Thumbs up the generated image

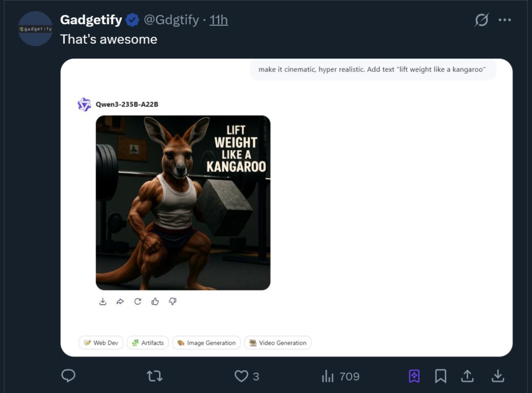pyautogui.click(x=155, y=301)
